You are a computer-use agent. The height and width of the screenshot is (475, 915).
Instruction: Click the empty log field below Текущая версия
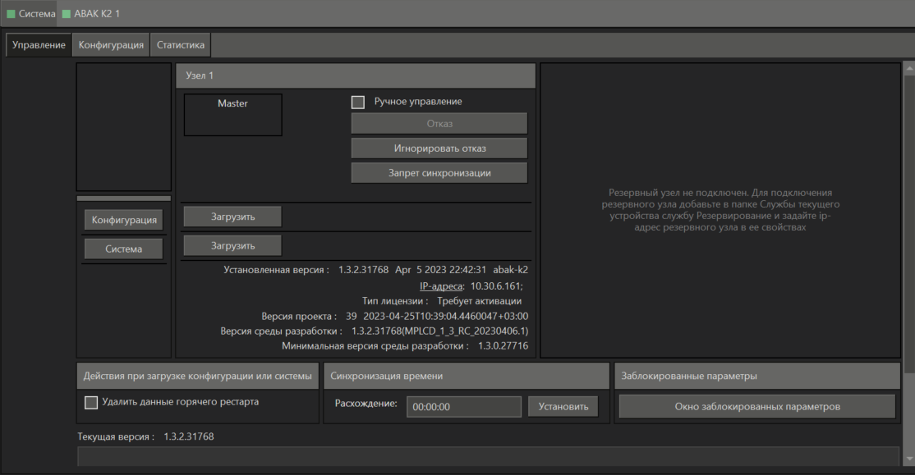[x=488, y=456]
